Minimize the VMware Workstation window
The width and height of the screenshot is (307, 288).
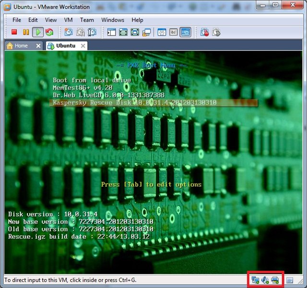coord(263,5)
